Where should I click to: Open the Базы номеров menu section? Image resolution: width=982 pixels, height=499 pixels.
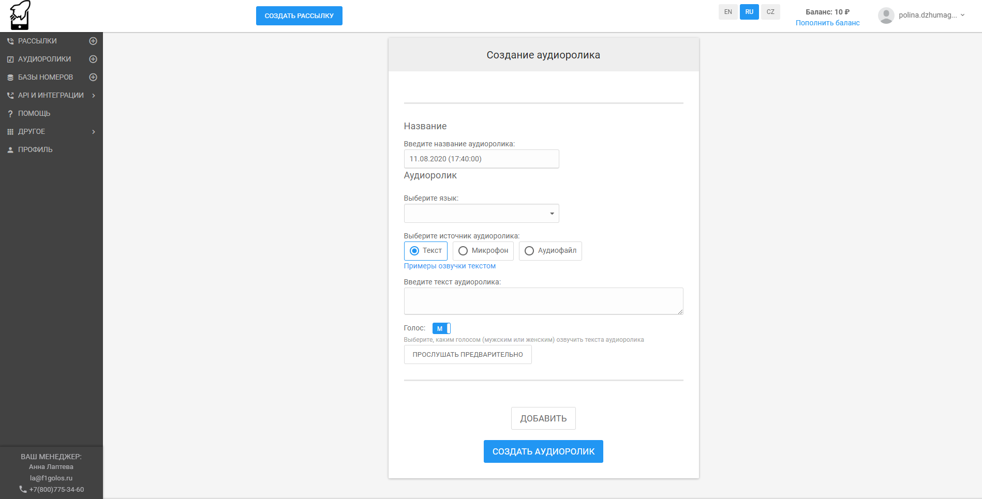[x=46, y=77]
